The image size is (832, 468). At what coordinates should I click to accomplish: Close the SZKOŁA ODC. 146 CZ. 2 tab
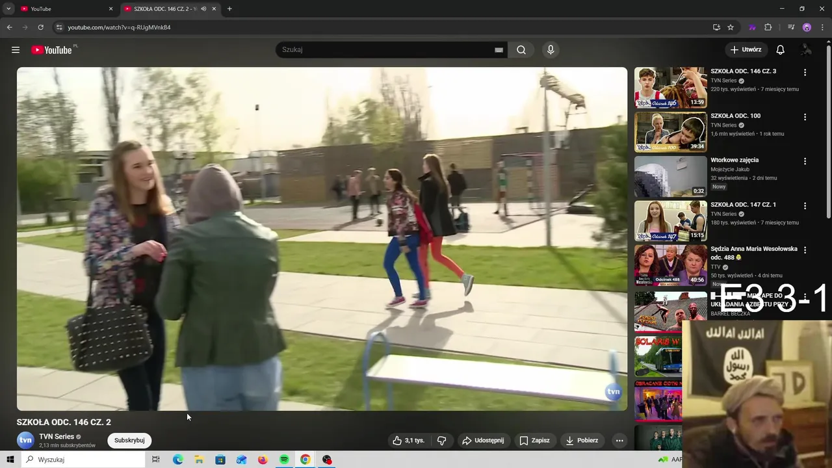tap(214, 9)
